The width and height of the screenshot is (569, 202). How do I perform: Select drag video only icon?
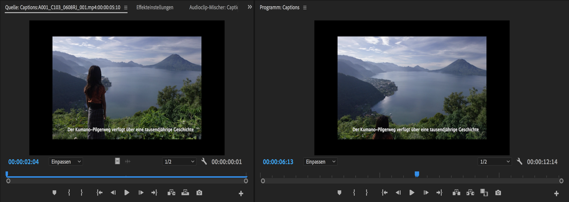click(117, 161)
